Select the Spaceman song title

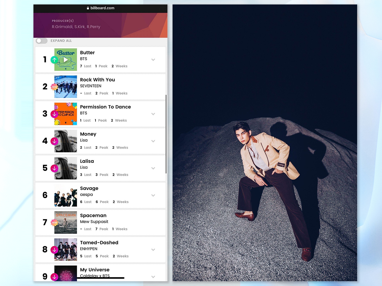coord(93,215)
